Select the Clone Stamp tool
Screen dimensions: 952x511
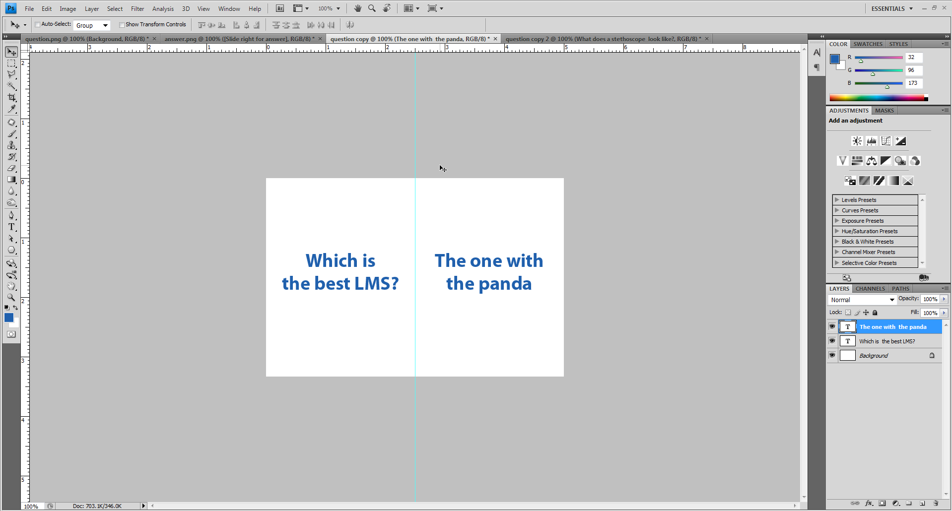click(x=11, y=145)
